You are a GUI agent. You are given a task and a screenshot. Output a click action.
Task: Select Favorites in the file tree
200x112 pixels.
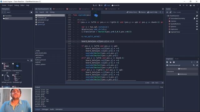[8, 16]
